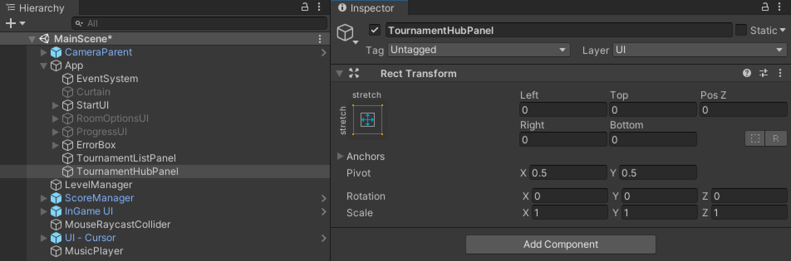Viewport: 791px width, 261px height.
Task: Collapse the App object in hierarchy
Action: [x=44, y=65]
